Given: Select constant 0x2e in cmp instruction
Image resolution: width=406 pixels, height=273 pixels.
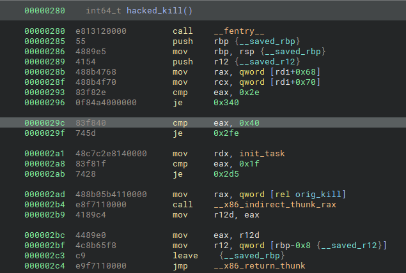Looking at the screenshot, I should point(249,92).
